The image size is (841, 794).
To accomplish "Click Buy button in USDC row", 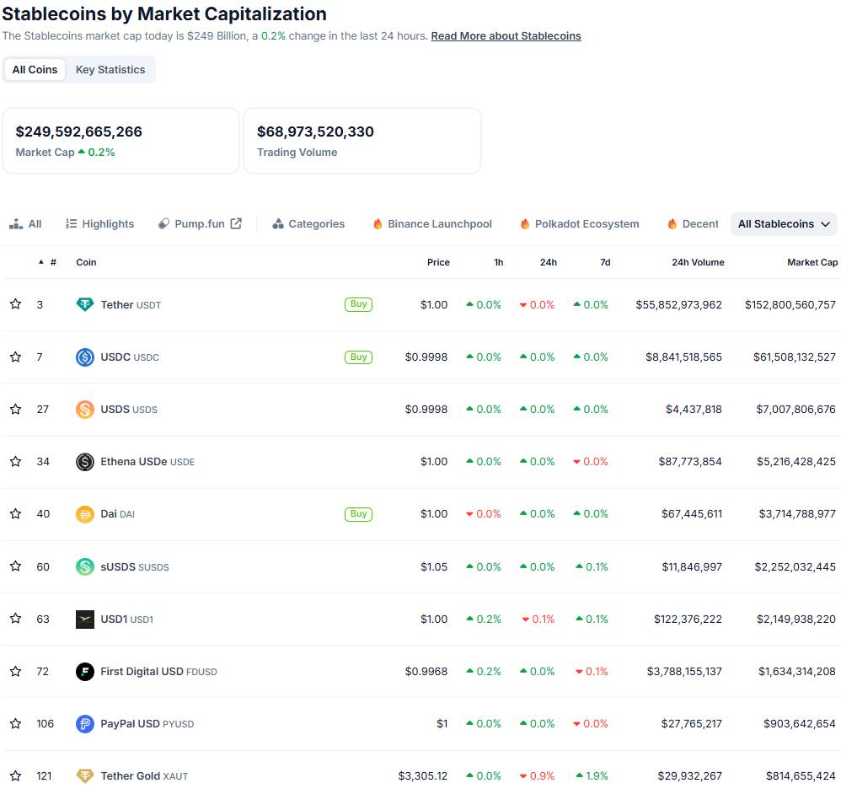I will click(x=358, y=357).
